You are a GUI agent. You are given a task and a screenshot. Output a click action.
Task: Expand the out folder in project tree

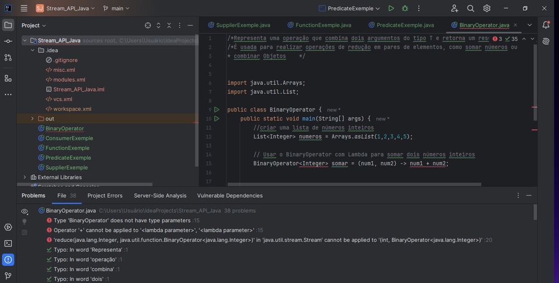coord(32,119)
